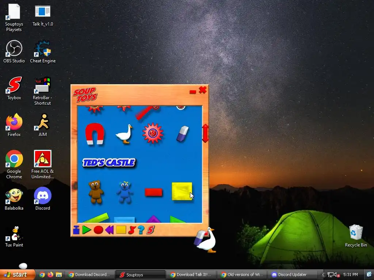Image resolution: width=374 pixels, height=280 pixels.
Task: Select the Free AOL & Unlimited desktop icon
Action: click(x=42, y=164)
